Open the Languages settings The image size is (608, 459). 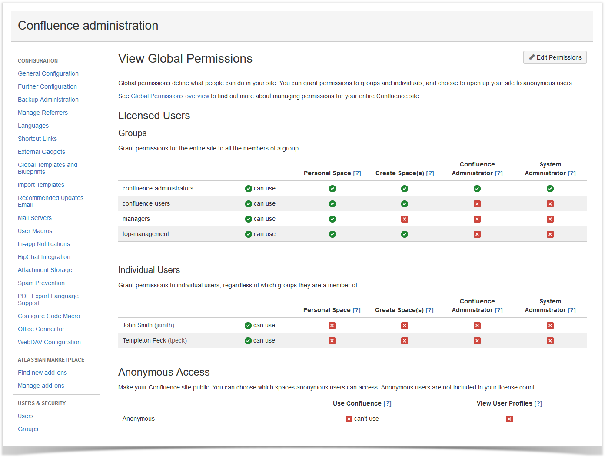[33, 126]
